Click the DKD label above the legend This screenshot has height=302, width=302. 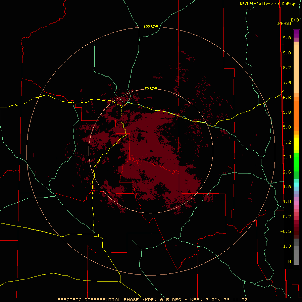[295, 20]
